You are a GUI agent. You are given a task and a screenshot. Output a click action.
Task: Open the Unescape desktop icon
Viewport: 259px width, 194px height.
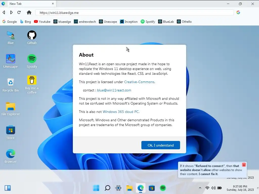[x=11, y=61]
